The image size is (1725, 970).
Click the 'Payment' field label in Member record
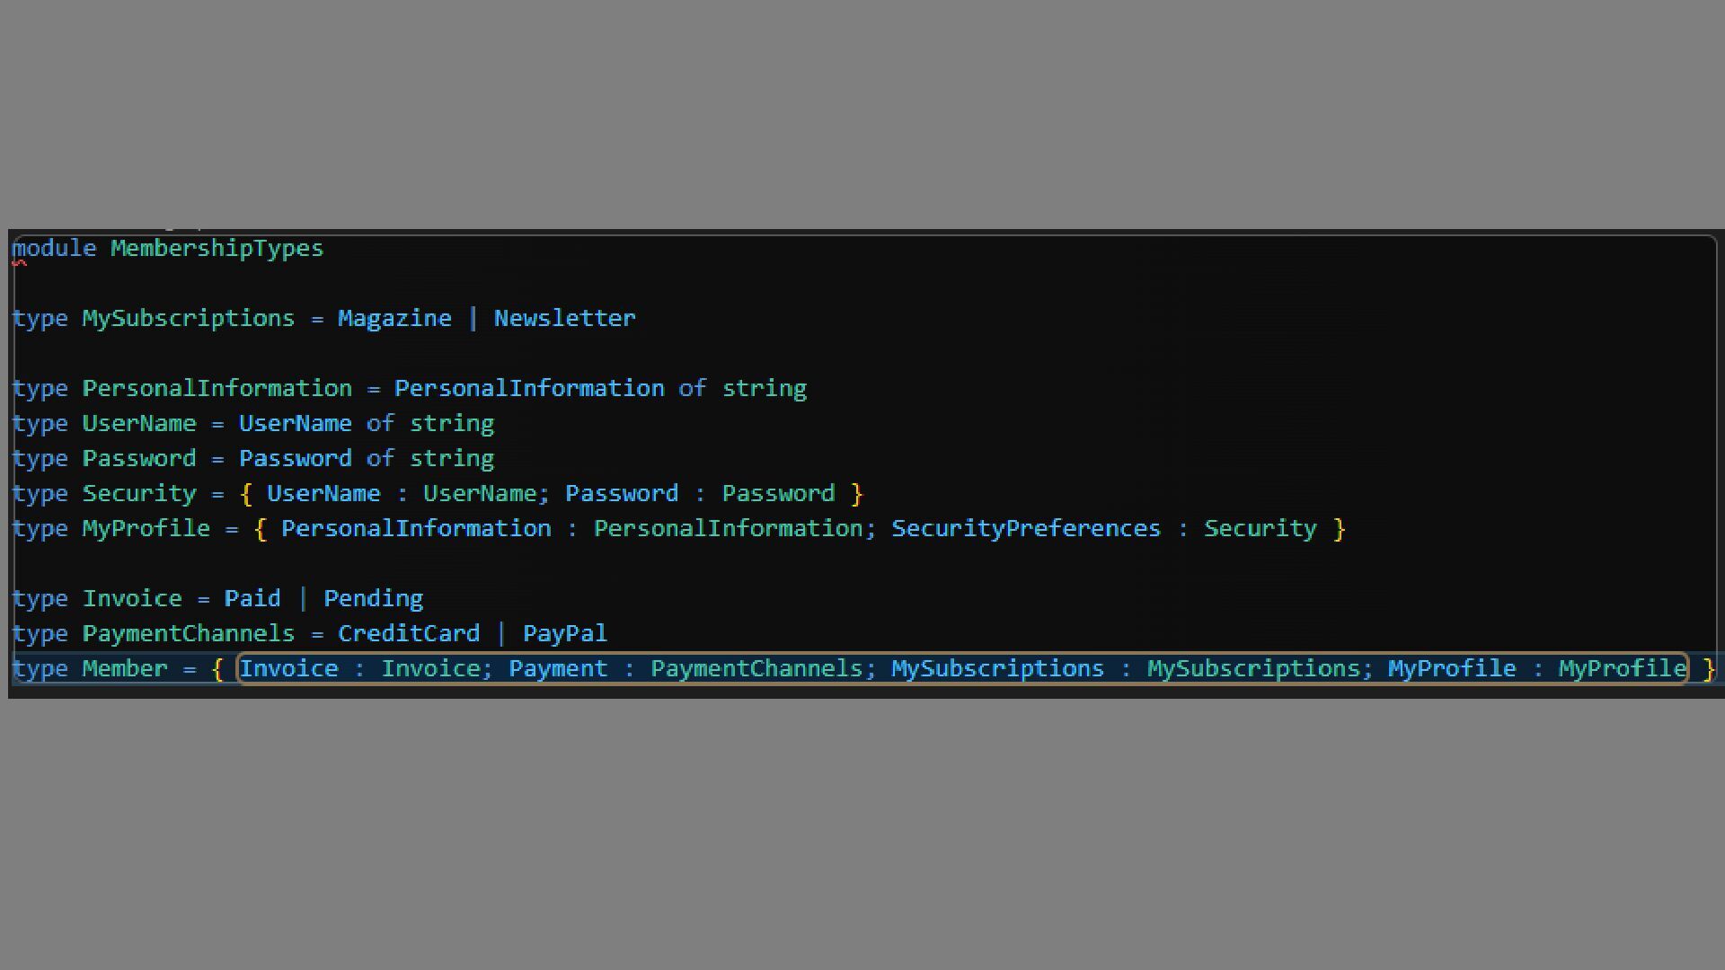pos(558,668)
